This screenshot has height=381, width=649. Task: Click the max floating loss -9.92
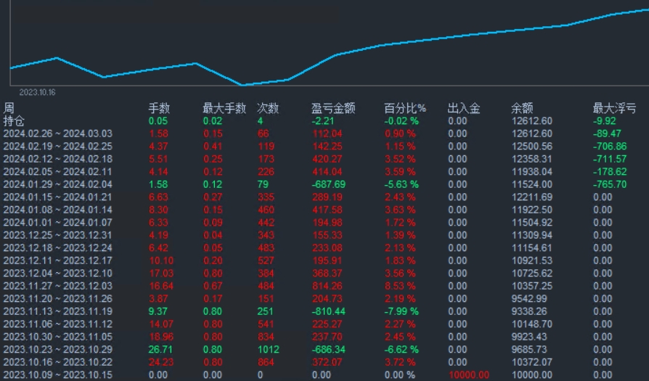point(605,121)
